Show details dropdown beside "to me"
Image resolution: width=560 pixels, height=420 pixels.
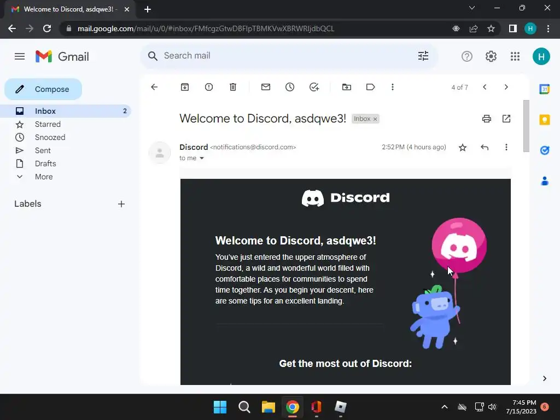point(201,158)
